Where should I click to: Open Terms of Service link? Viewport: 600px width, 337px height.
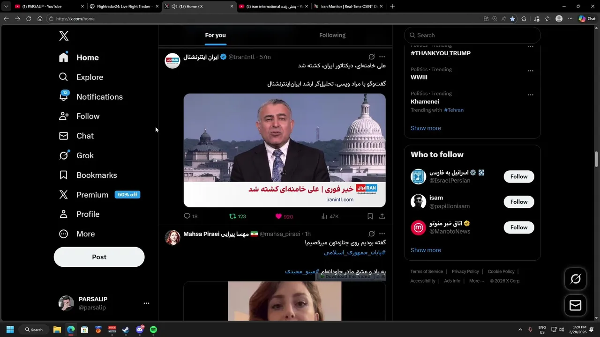pyautogui.click(x=427, y=271)
